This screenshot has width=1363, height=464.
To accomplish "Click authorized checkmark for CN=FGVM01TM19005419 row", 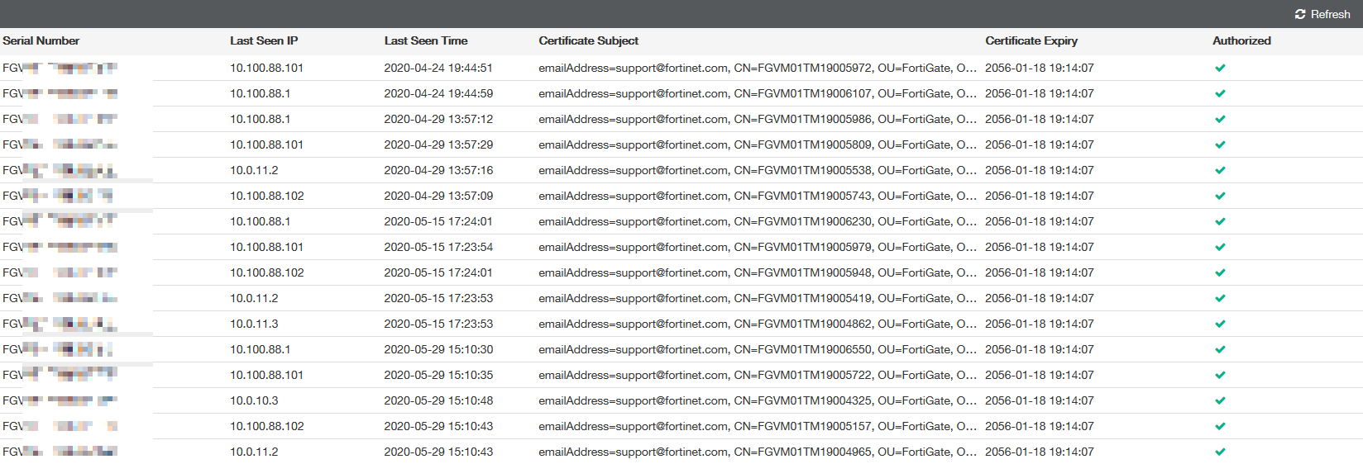I will (1220, 298).
